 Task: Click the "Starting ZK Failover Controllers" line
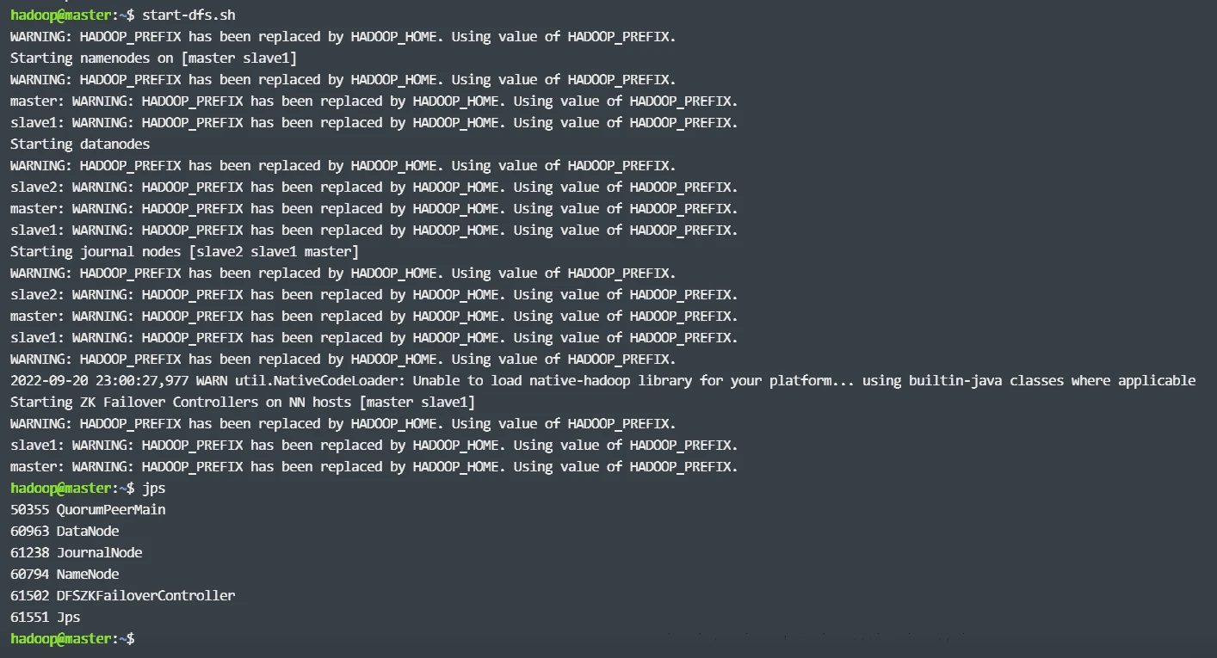pyautogui.click(x=242, y=403)
